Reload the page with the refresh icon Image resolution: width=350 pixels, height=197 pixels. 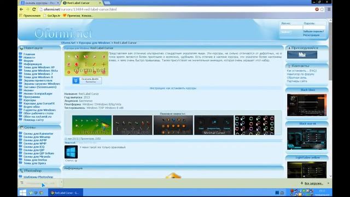(x=34, y=9)
